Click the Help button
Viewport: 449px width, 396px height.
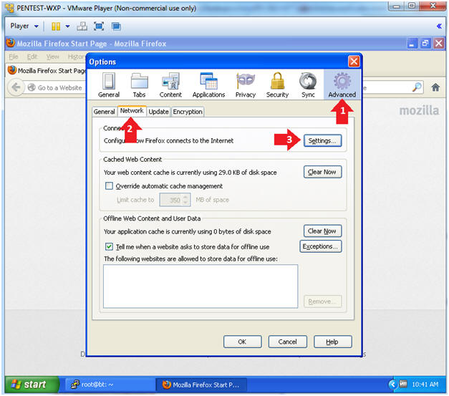click(x=332, y=342)
